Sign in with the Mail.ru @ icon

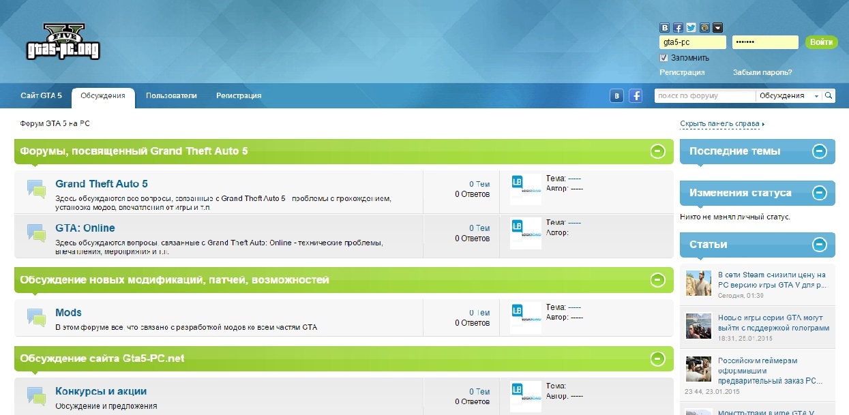coord(704,28)
